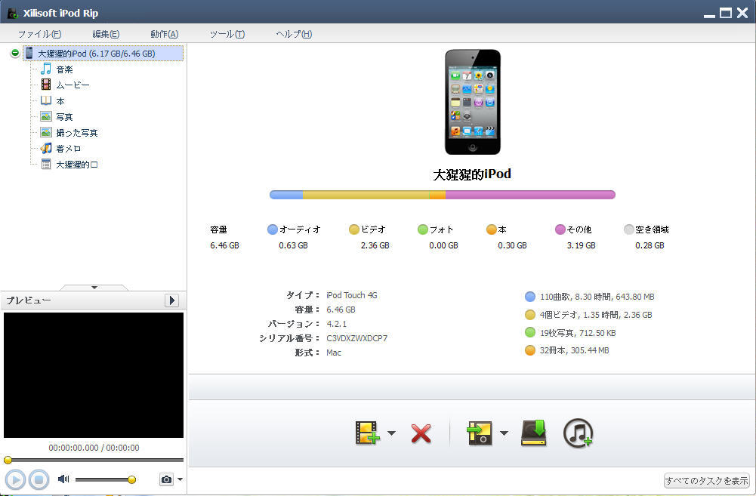The width and height of the screenshot is (756, 496).
Task: Open dropdown arrow next to add video
Action: pos(391,433)
